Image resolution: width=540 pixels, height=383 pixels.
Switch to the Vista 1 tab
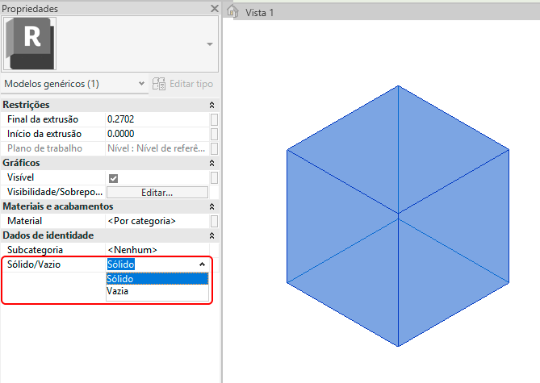260,12
